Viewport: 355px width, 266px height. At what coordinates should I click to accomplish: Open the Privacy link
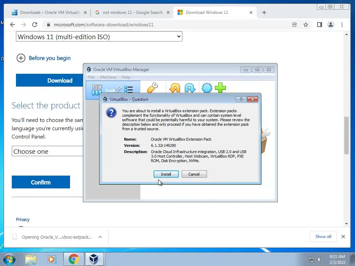pyautogui.click(x=23, y=219)
